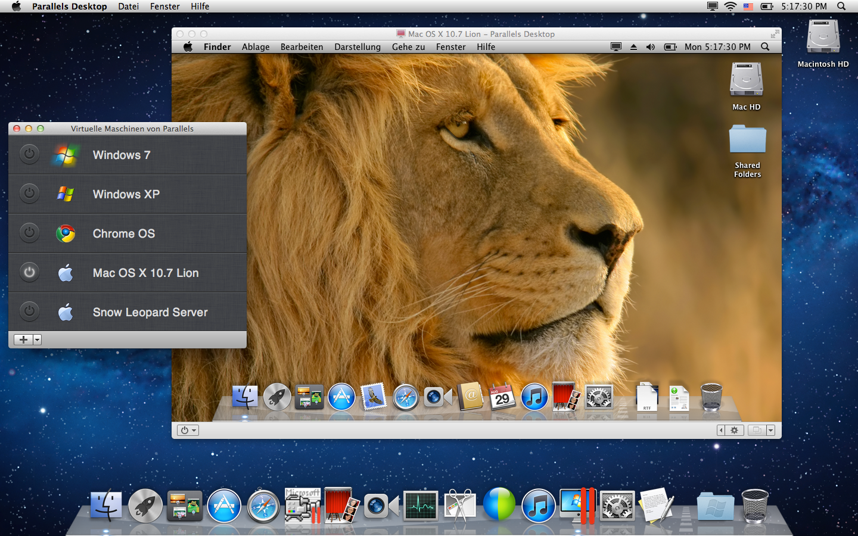Open the scissors Grab utility in host dock
Viewport: 858px width, 536px height.
tap(459, 506)
